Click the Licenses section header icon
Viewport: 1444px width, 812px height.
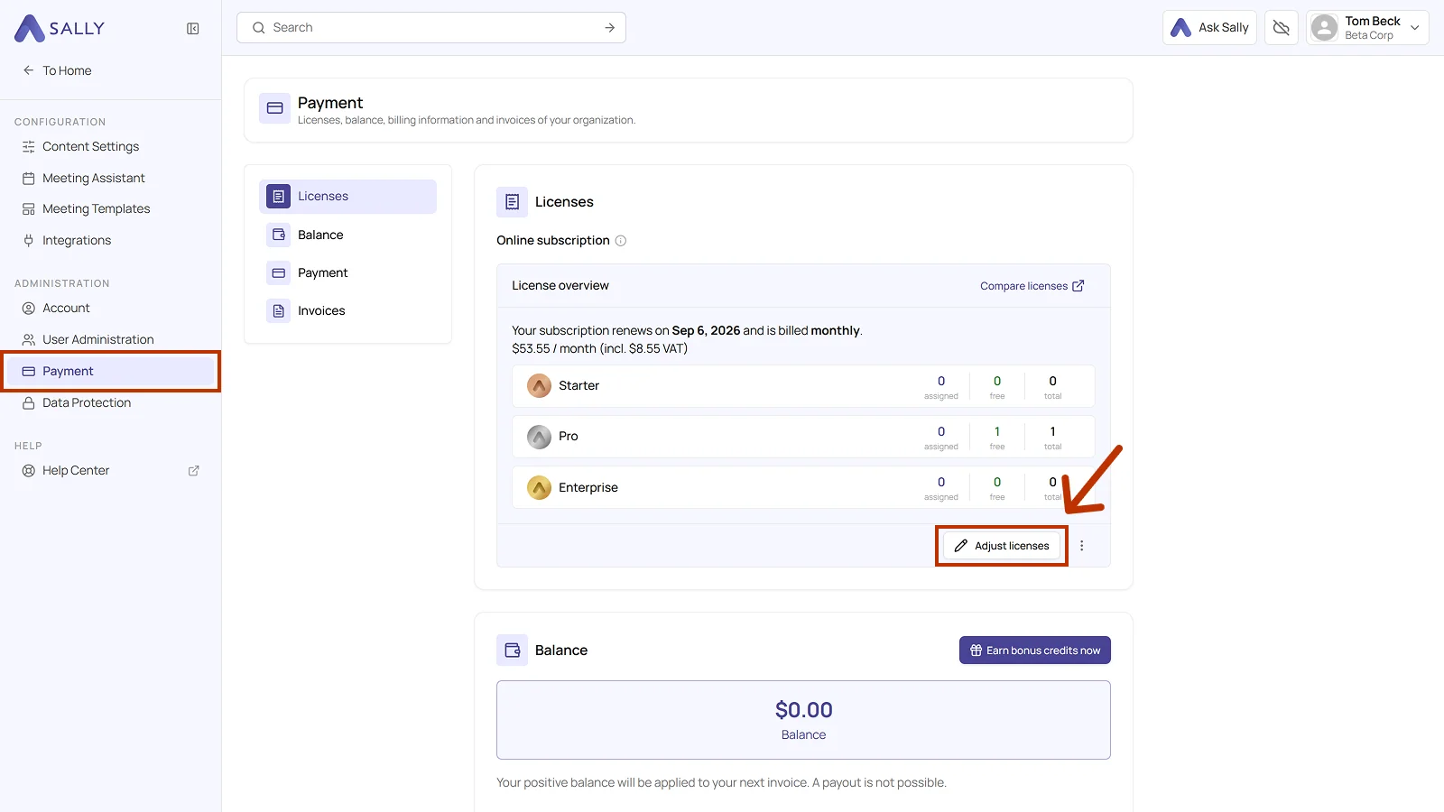pos(513,202)
